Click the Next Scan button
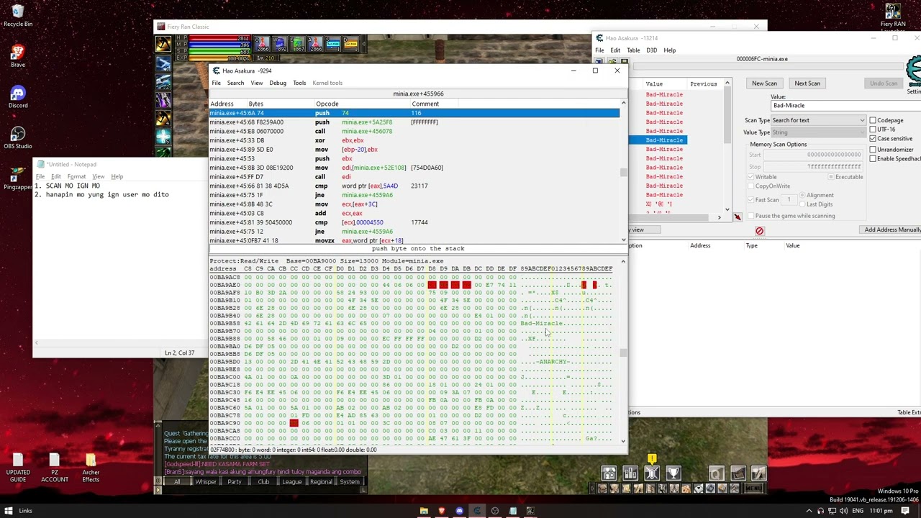The width and height of the screenshot is (921, 518). point(807,83)
